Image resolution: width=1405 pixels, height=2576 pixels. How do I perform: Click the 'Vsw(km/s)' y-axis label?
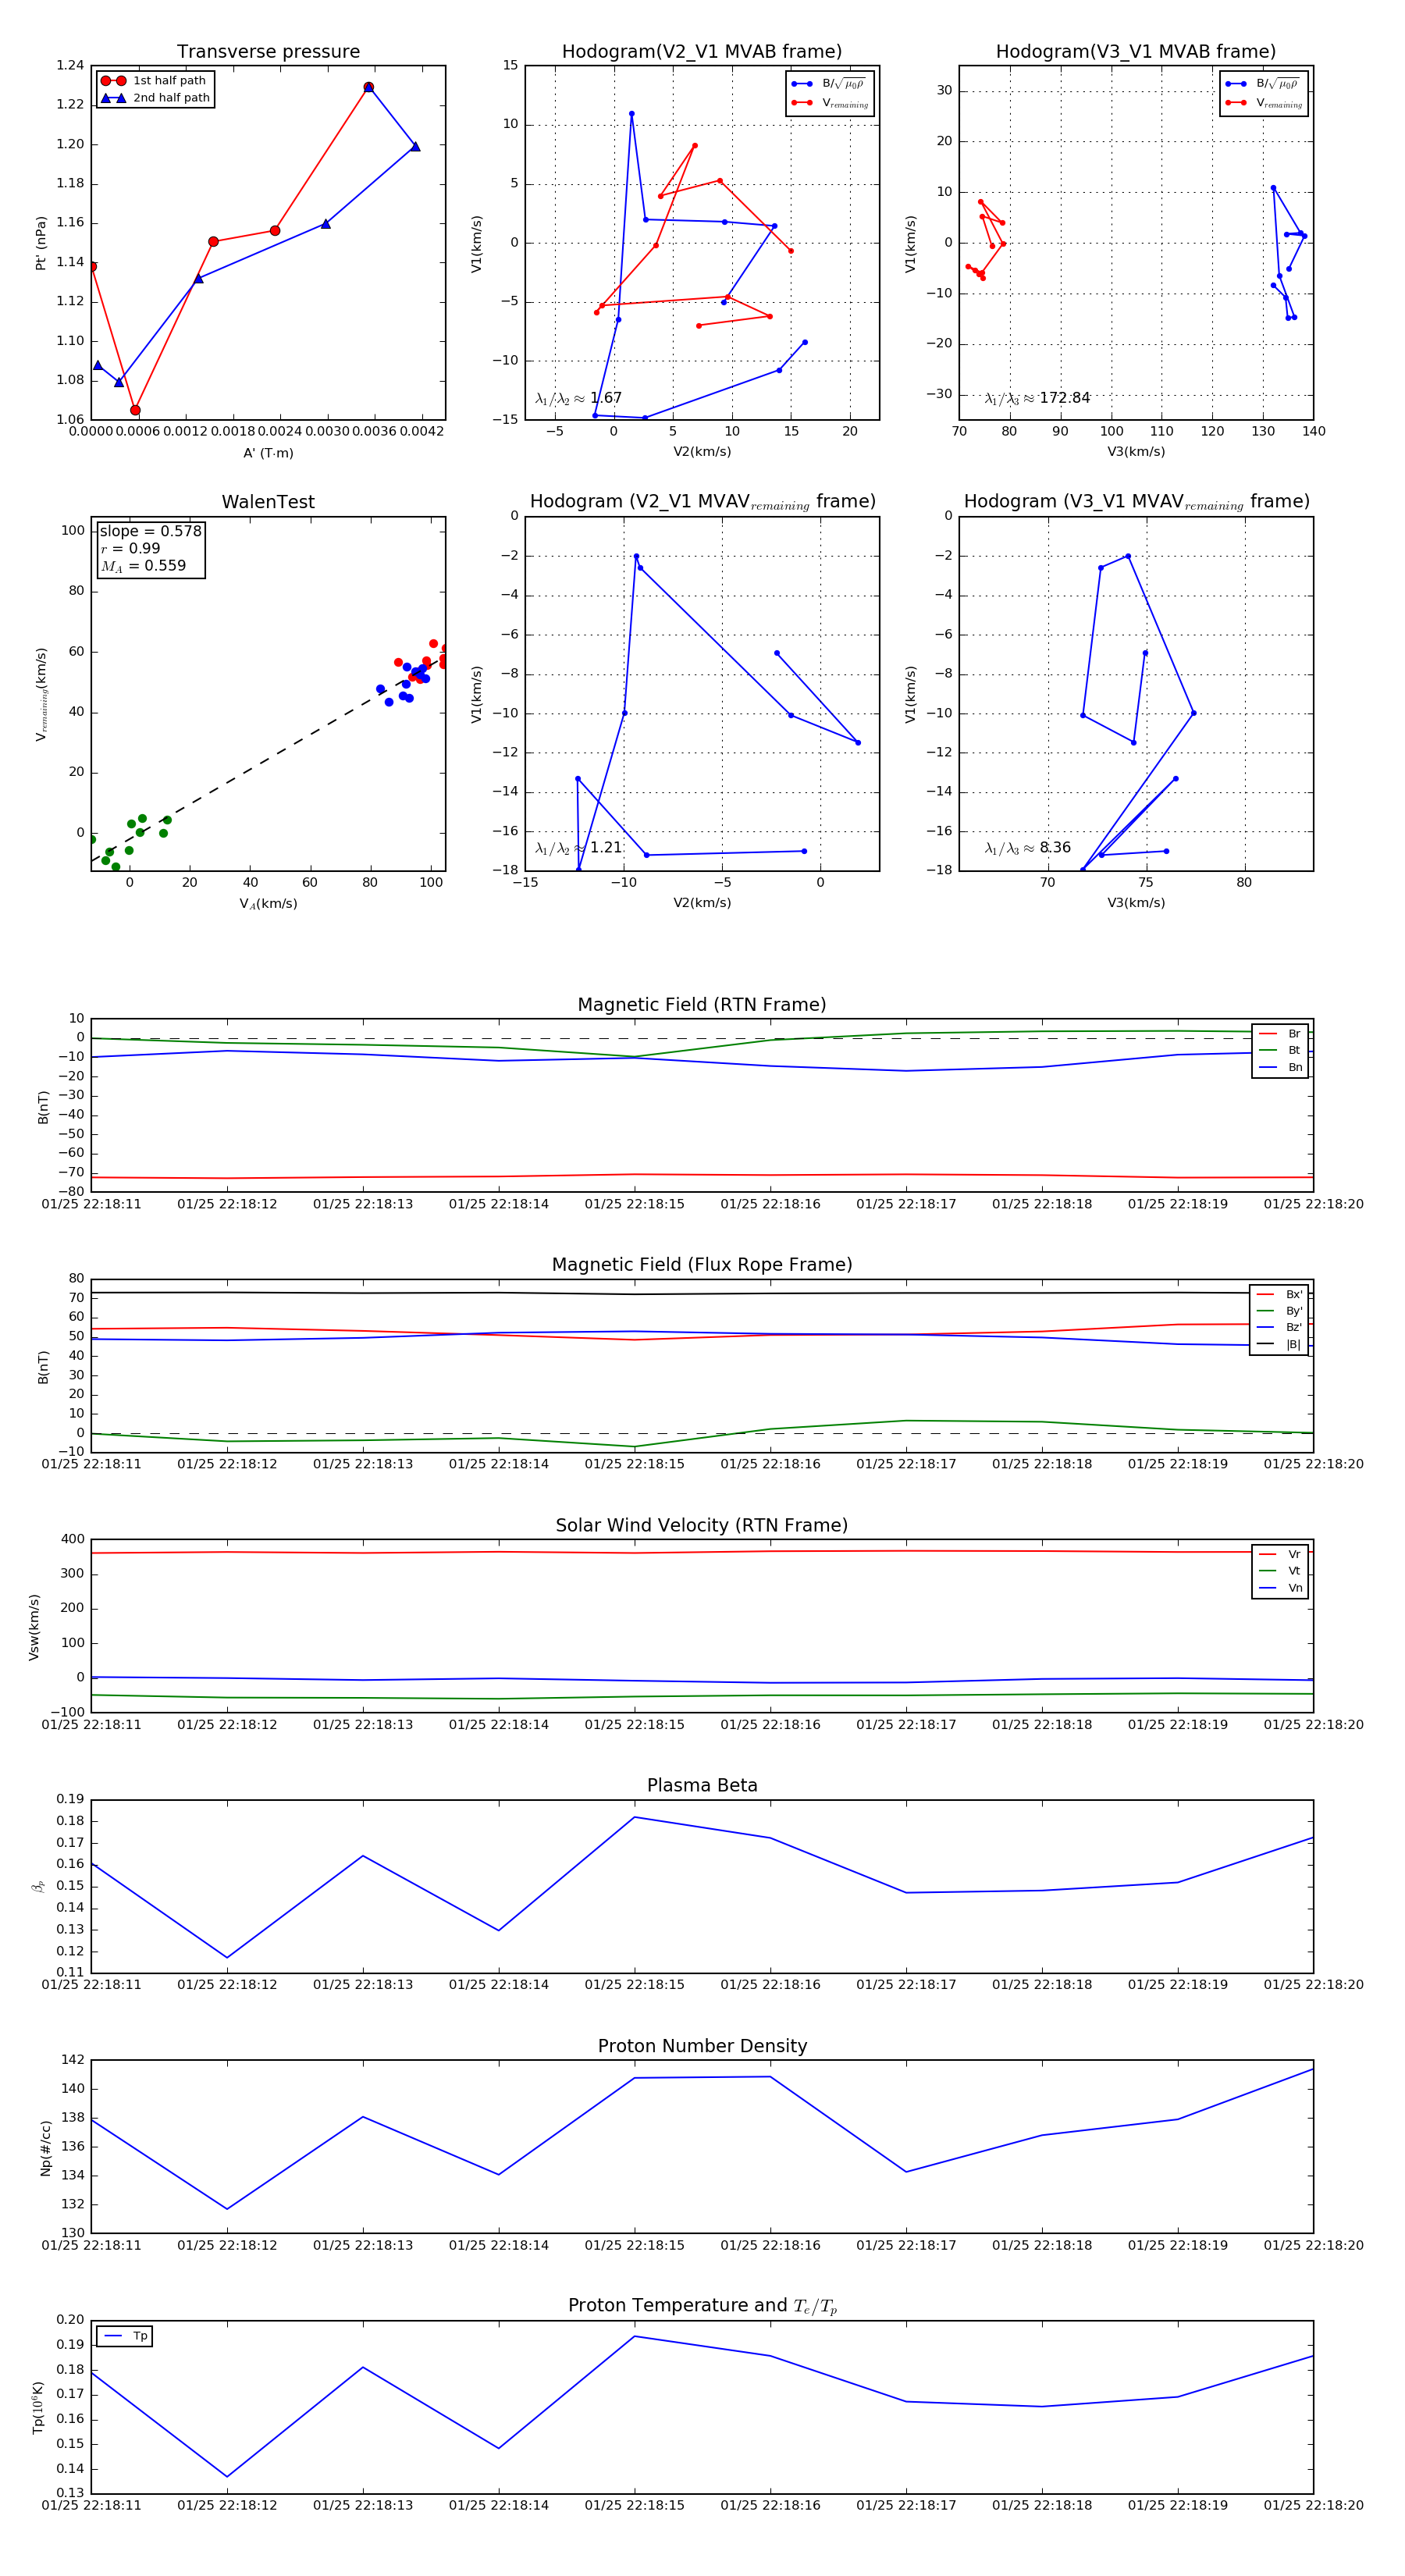point(34,1627)
